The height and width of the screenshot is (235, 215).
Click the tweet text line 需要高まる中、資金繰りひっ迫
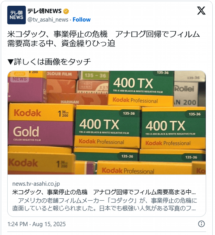61,43
